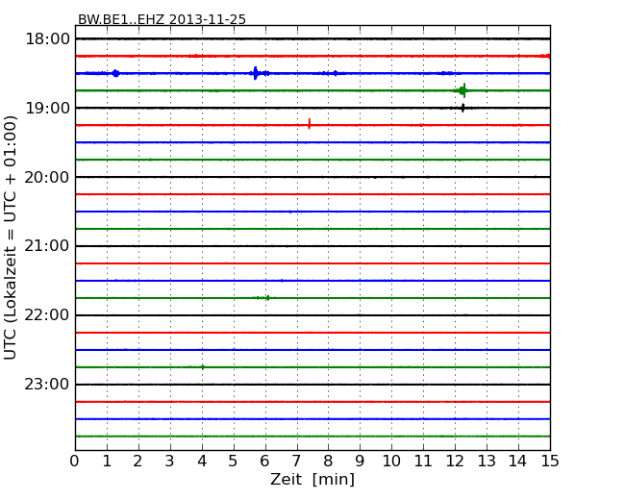Click the x-axis tick label 13

[487, 462]
